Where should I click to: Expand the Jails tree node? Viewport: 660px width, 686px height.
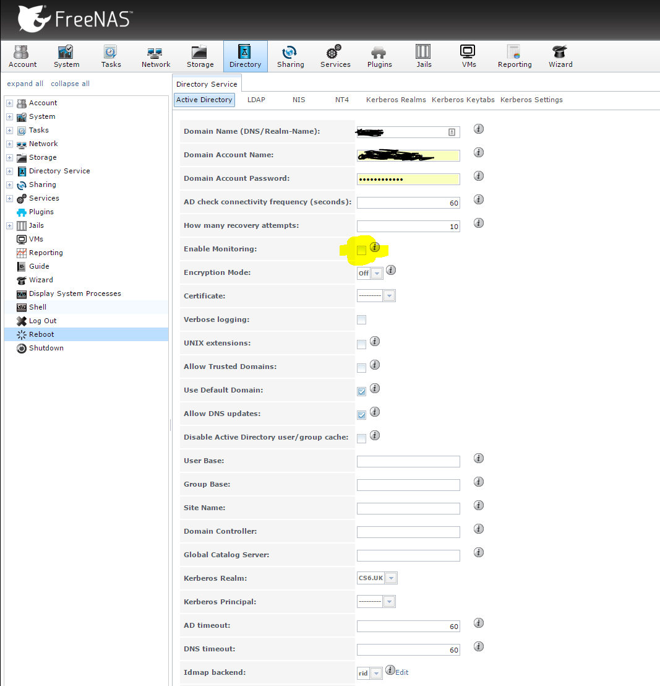[10, 226]
